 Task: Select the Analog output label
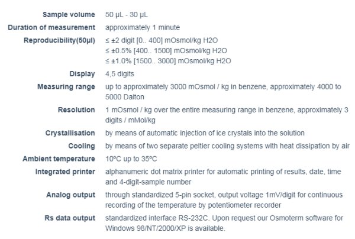[70, 195]
